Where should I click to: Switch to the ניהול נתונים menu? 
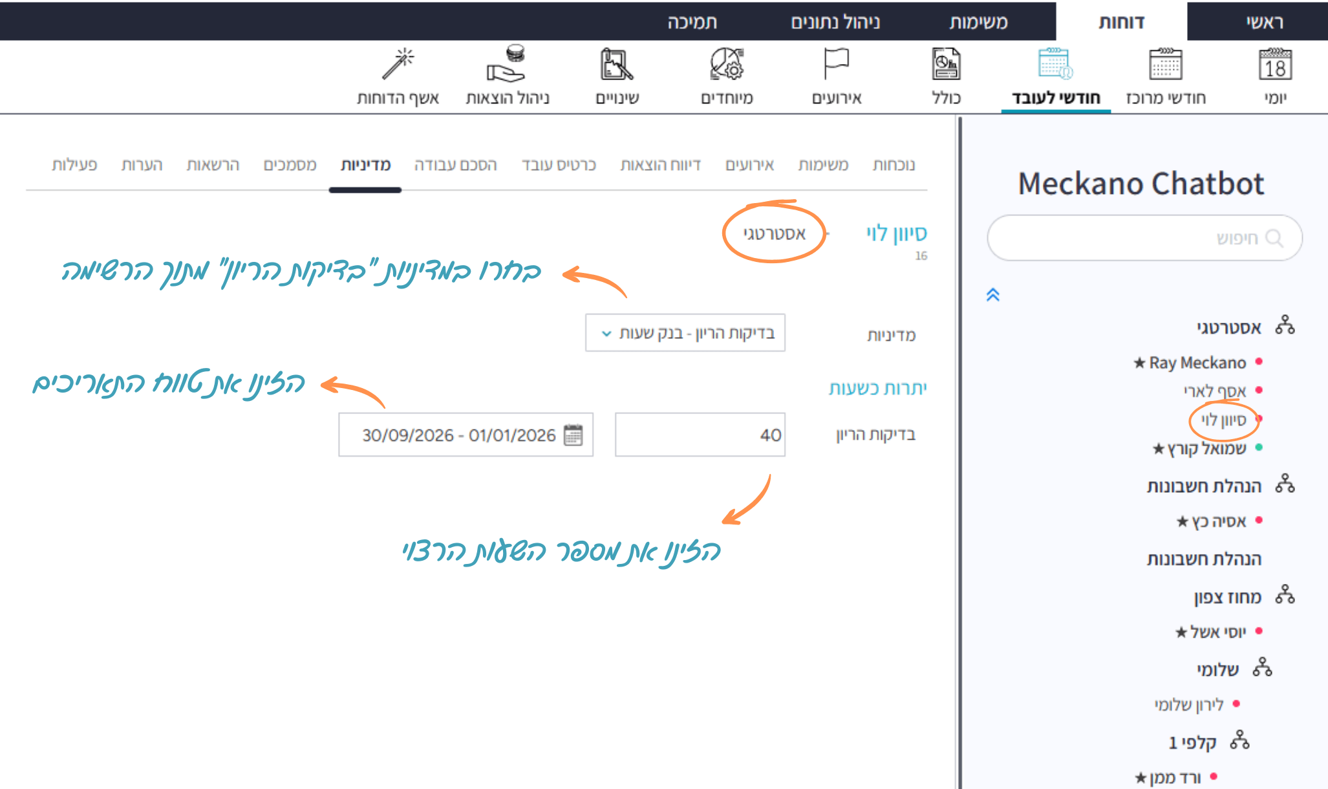click(835, 22)
